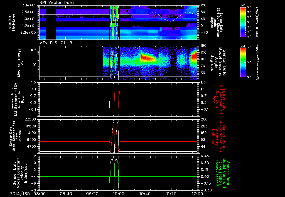The image size is (285, 197).
Task: Click the 190 Scanner Angle tick
Action: 203,46
